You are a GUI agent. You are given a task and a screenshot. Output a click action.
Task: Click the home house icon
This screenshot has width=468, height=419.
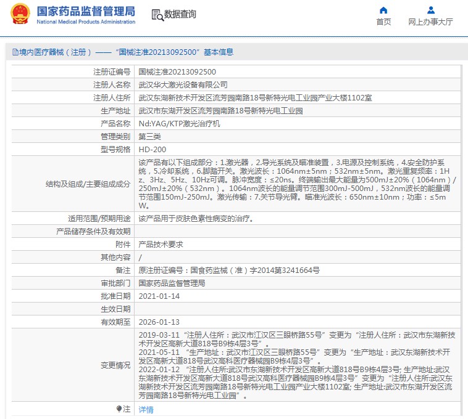point(383,10)
